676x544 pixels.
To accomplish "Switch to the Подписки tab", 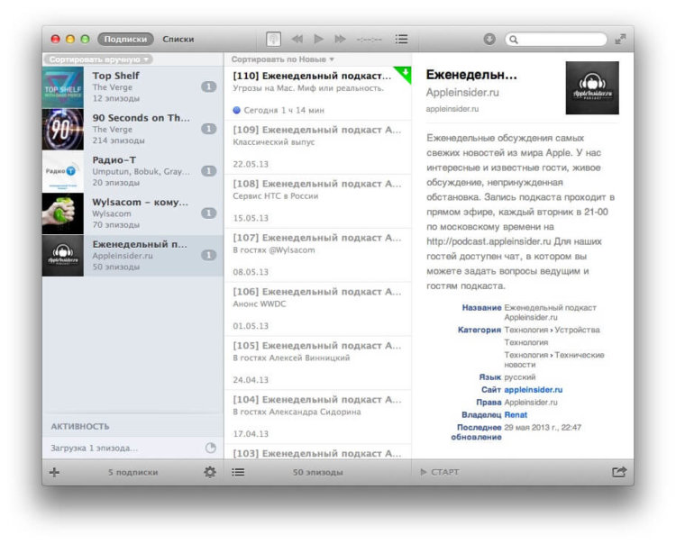I will (125, 40).
